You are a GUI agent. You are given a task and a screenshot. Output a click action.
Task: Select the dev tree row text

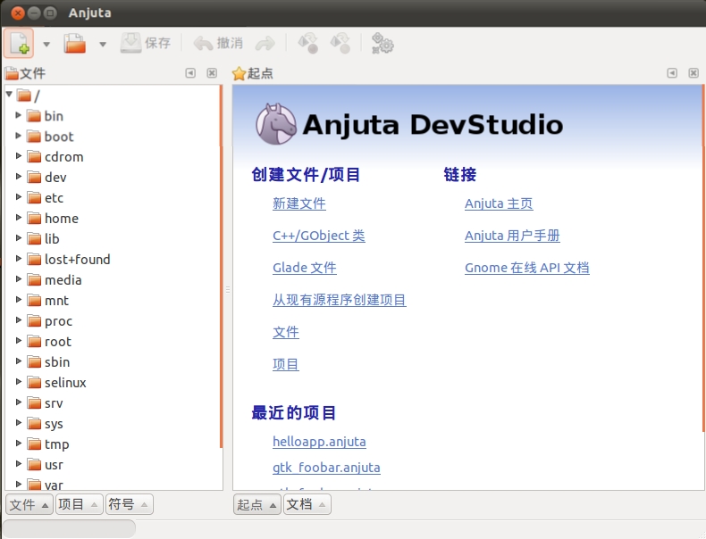tap(55, 177)
